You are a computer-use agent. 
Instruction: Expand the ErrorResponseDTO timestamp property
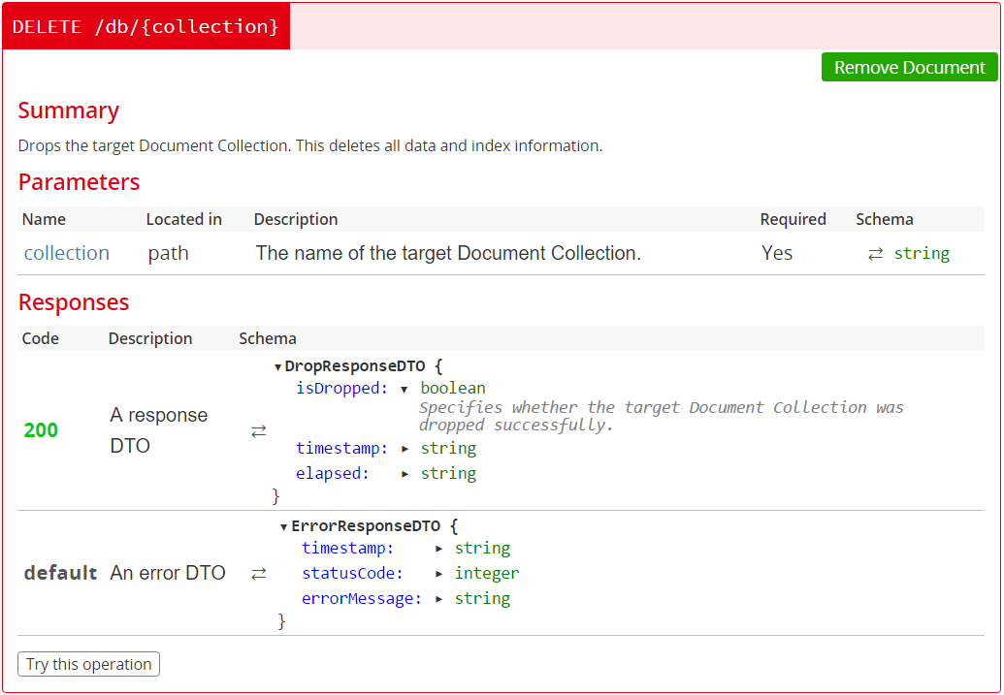438,549
